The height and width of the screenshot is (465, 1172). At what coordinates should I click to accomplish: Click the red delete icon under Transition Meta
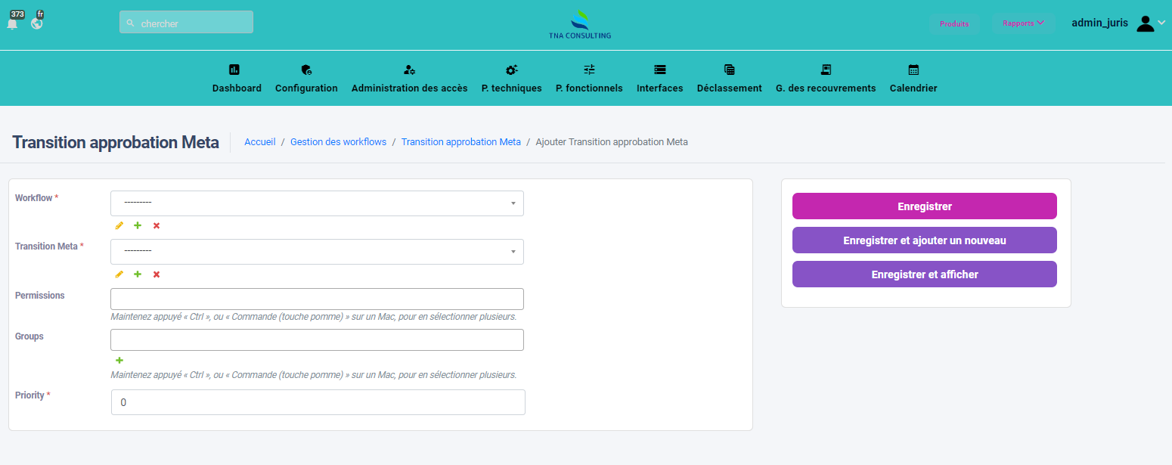click(157, 274)
